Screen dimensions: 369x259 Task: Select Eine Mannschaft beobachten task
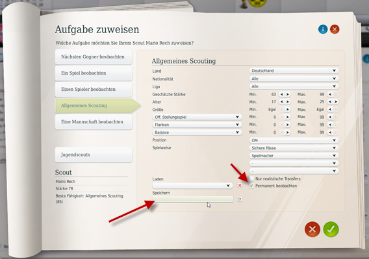coord(94,121)
